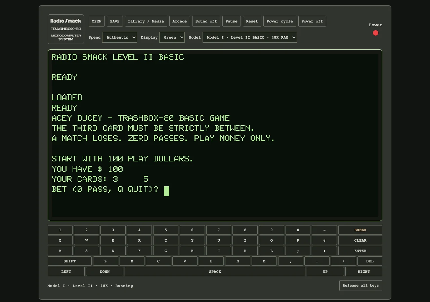Pause the emulator
The height and width of the screenshot is (302, 430).
point(231,21)
